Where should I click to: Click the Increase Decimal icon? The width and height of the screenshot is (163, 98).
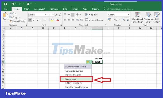pyautogui.click(x=124, y=20)
